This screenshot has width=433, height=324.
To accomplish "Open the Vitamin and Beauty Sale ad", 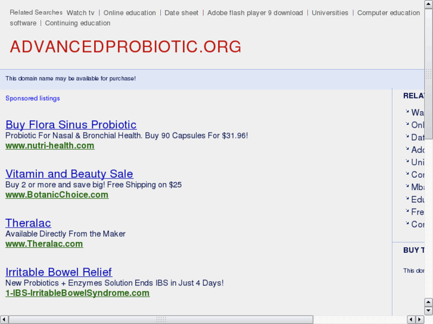I will click(69, 174).
